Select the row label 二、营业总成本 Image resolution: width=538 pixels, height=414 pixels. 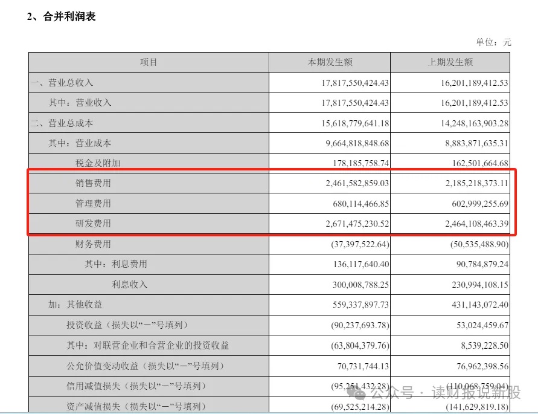coord(62,123)
